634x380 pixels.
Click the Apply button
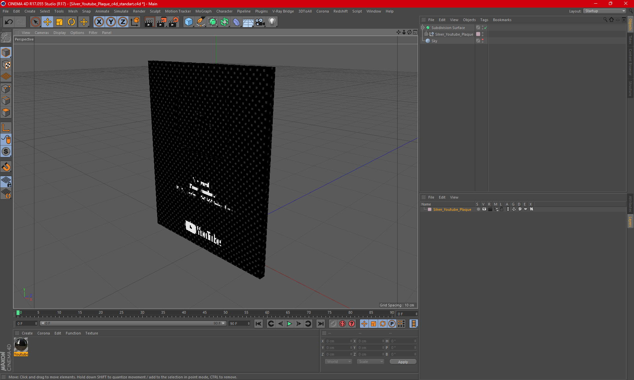coord(403,362)
